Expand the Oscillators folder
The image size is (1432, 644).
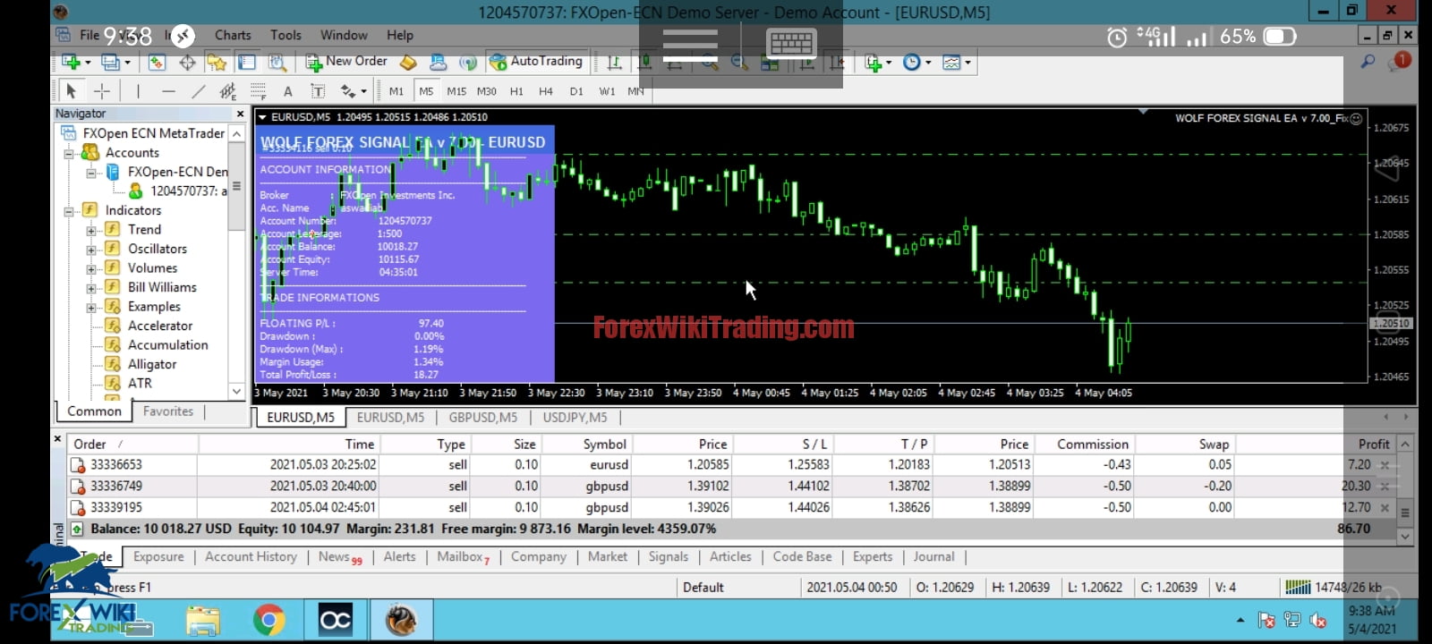tap(91, 250)
